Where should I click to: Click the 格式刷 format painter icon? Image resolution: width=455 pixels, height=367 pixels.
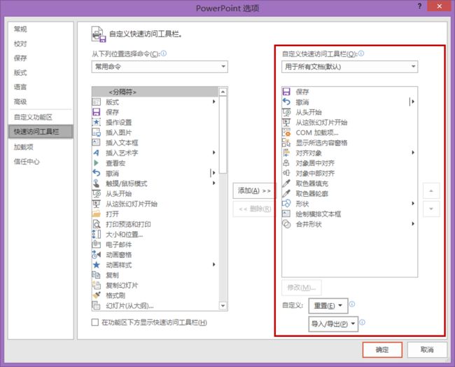pos(97,296)
